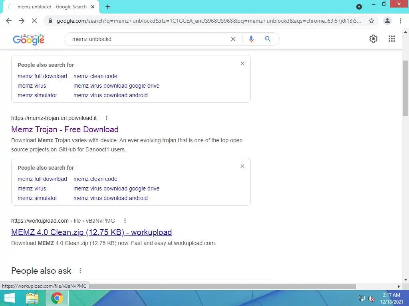Click scrollbar down arrow
409x306 pixels.
coord(405,280)
